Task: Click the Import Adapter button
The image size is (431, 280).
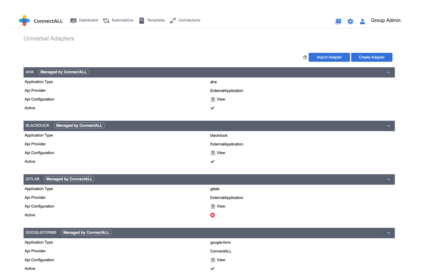Action: (329, 57)
